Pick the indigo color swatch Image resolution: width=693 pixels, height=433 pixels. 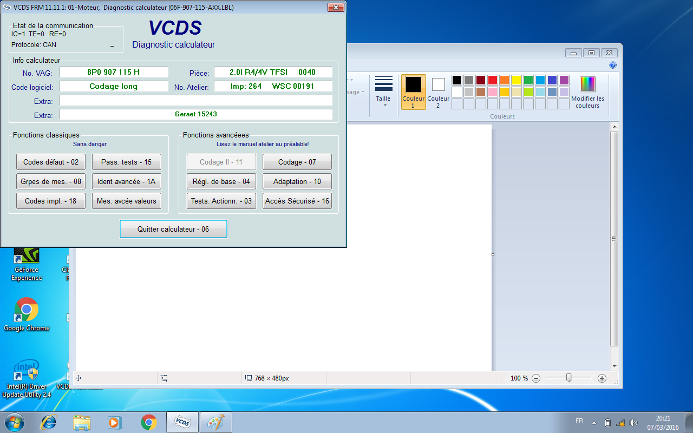pyautogui.click(x=552, y=80)
